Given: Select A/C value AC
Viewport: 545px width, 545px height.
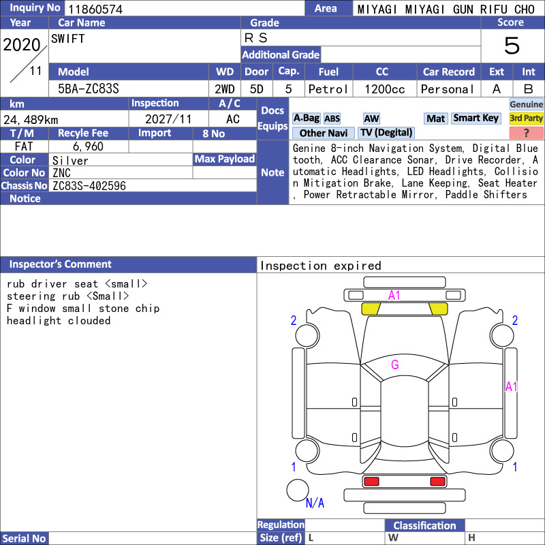Looking at the screenshot, I should point(232,119).
